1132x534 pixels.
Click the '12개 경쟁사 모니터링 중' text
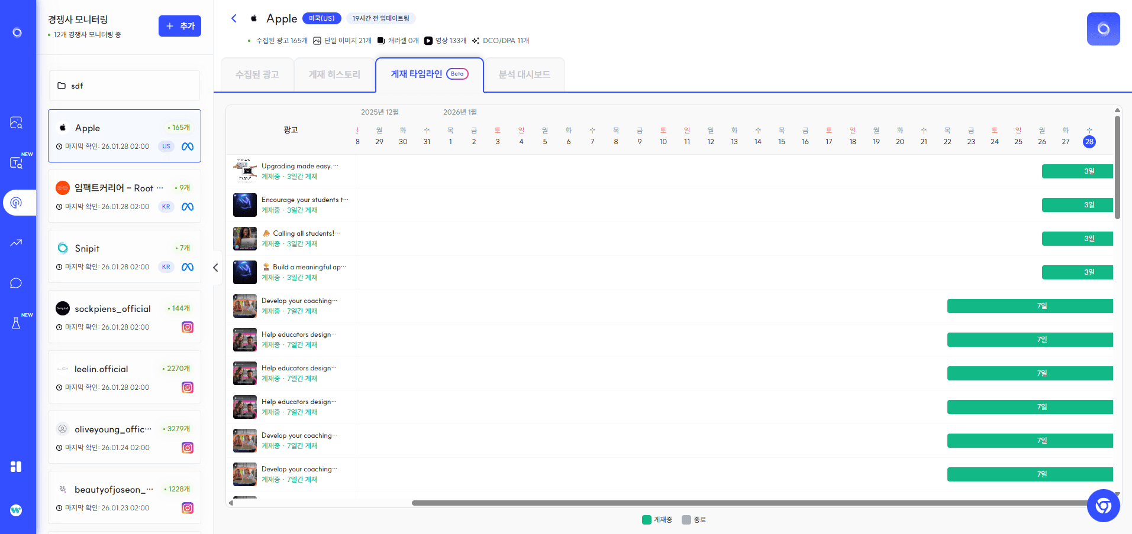(x=88, y=35)
